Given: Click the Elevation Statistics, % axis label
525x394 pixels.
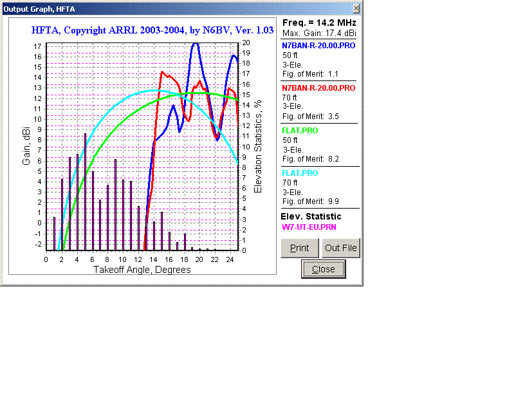Looking at the screenshot, I should (x=258, y=146).
